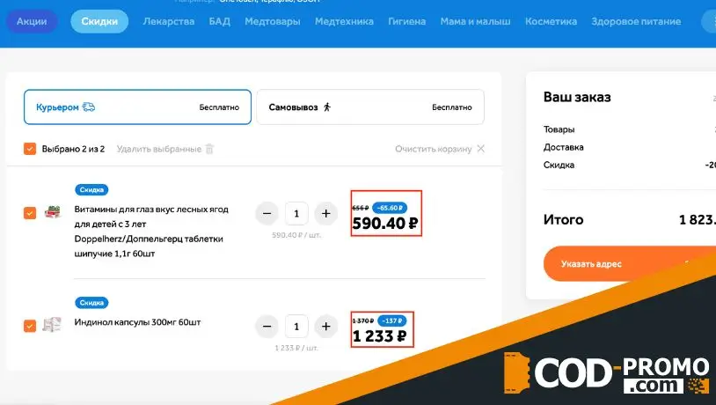Toggle the Выбрано 2 из 2 checkbox
Viewport: 716px width, 405px height.
point(30,149)
